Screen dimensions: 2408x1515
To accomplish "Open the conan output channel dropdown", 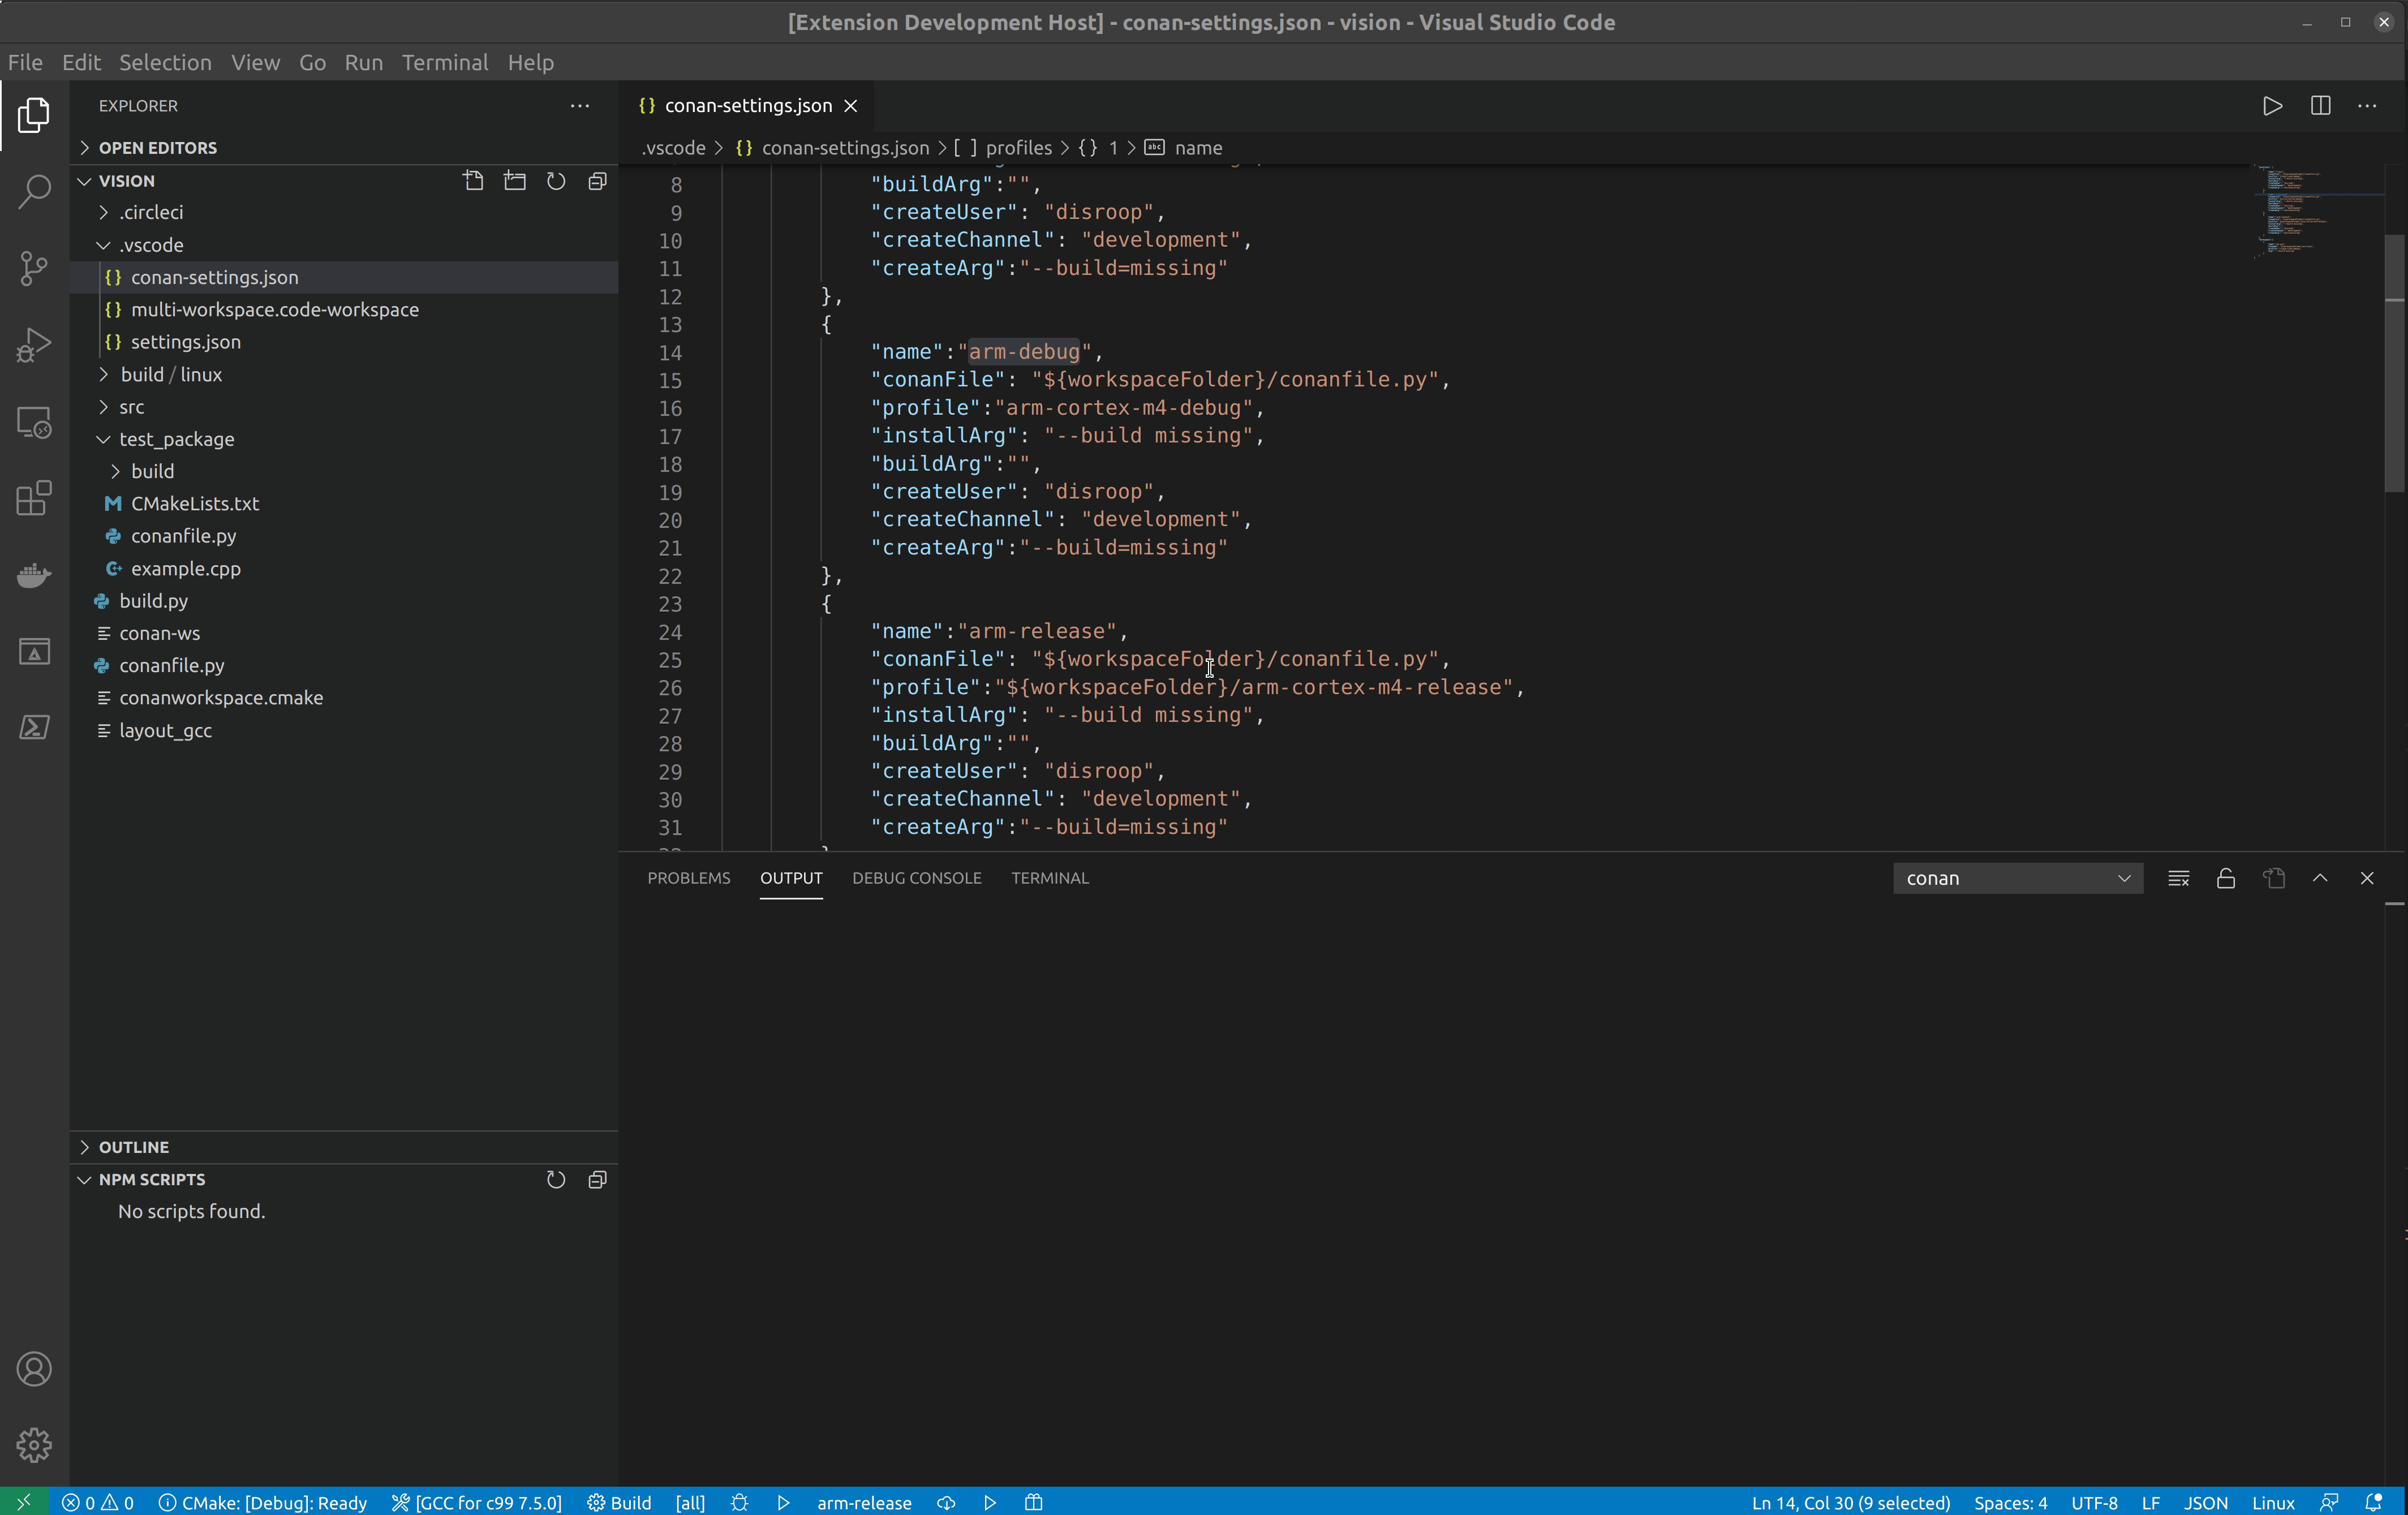I will (x=2017, y=878).
